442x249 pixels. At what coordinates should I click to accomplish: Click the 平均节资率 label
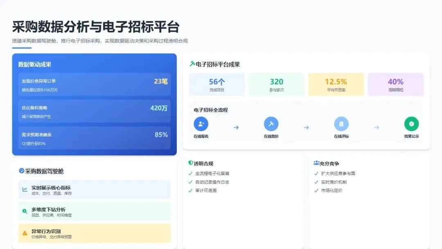coord(336,90)
